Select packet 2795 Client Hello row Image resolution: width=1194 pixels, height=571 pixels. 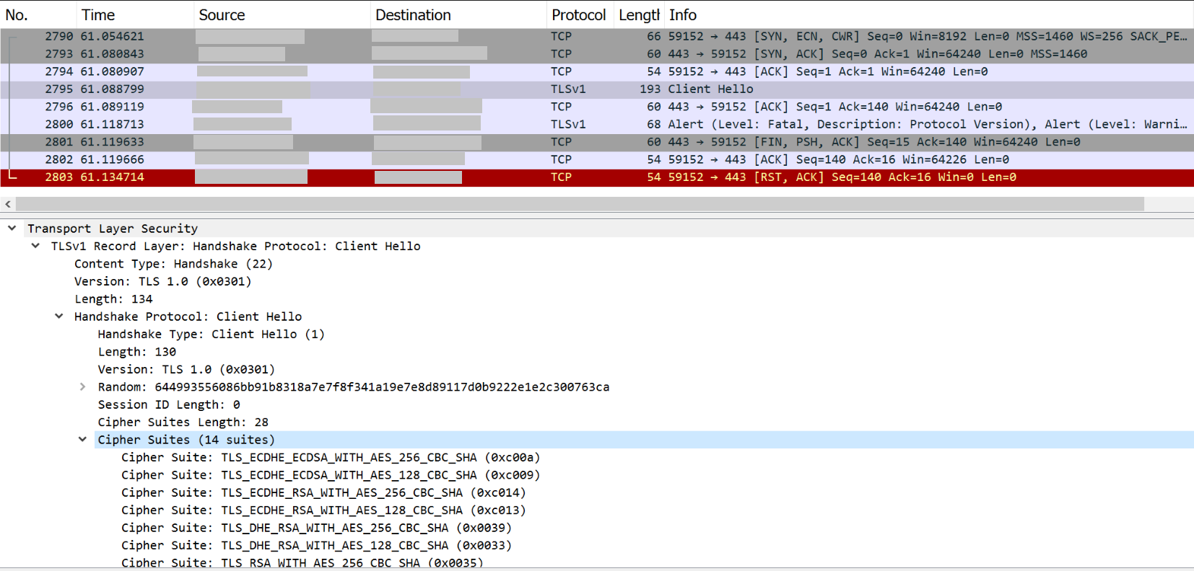click(710, 89)
